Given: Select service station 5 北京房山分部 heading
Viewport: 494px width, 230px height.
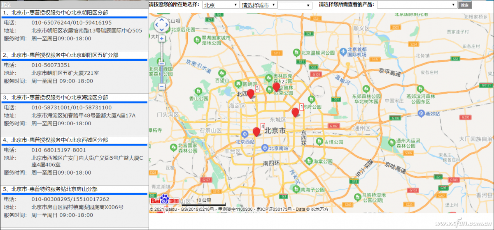Looking at the screenshot, I should tap(50, 189).
